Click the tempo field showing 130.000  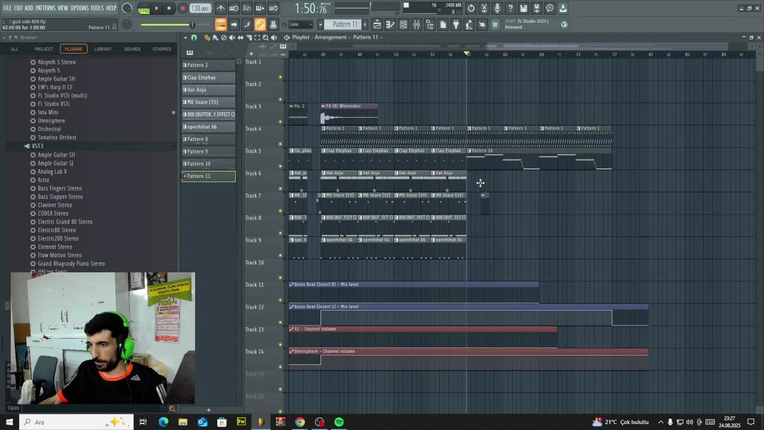click(201, 8)
